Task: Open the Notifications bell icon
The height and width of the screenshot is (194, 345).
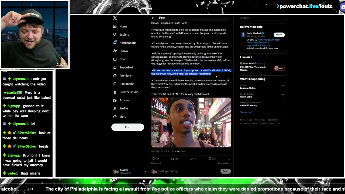Action: click(115, 43)
